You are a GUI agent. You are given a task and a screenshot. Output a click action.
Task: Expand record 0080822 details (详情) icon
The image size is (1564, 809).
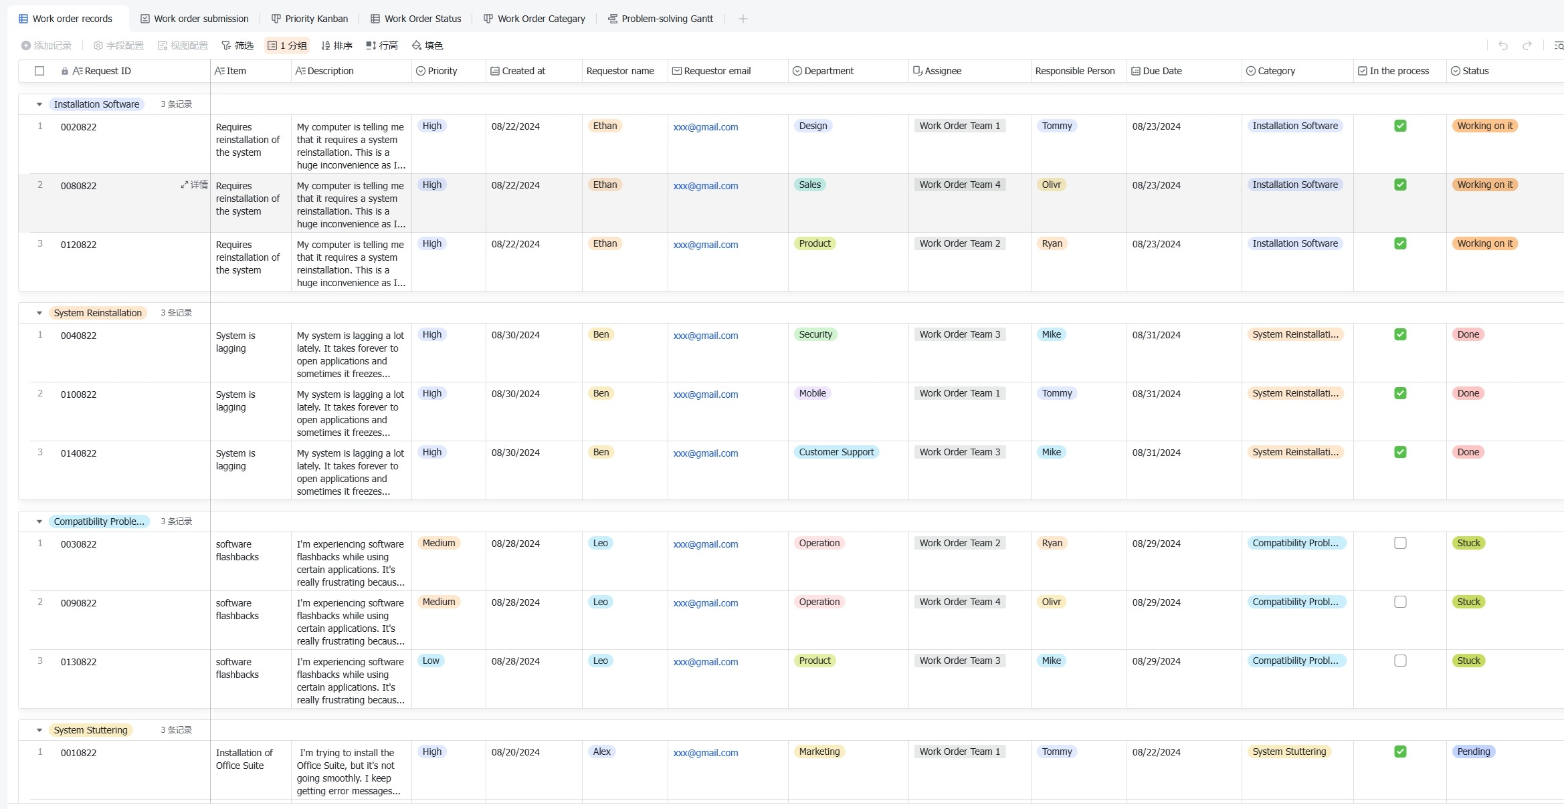point(194,185)
